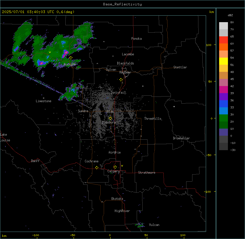Image resolution: width=245 pixels, height=239 pixels.
Task: Click the Vulcan label
Action: pyautogui.click(x=154, y=225)
